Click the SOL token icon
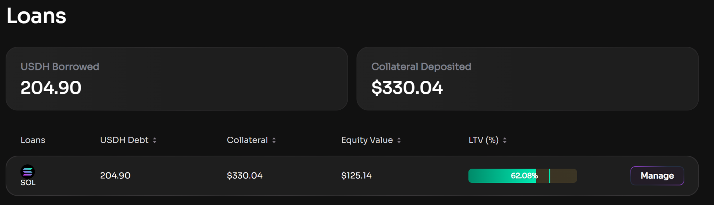This screenshot has width=714, height=205. coord(28,171)
